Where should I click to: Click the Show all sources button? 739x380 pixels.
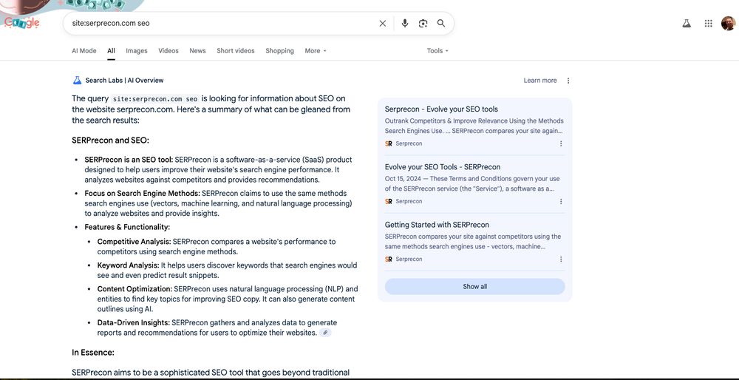(x=474, y=287)
